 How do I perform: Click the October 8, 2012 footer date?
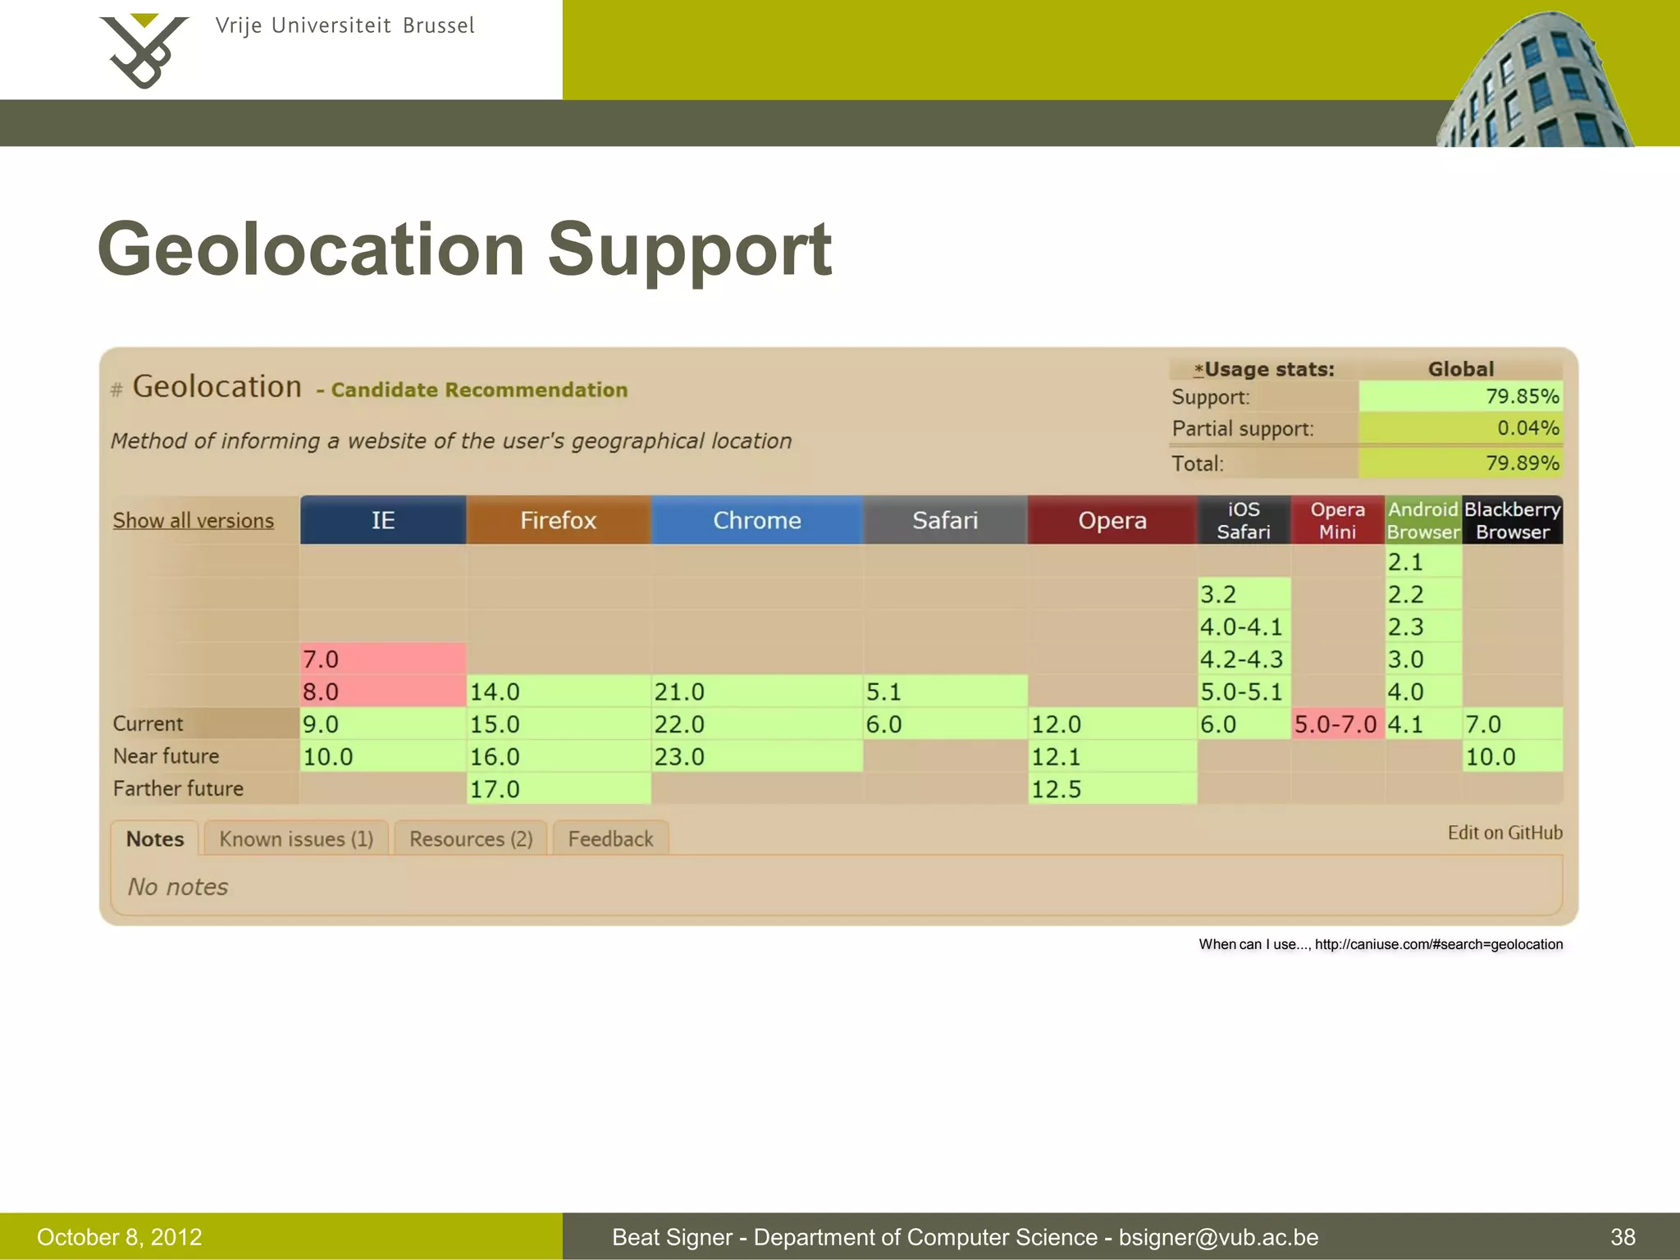120,1237
